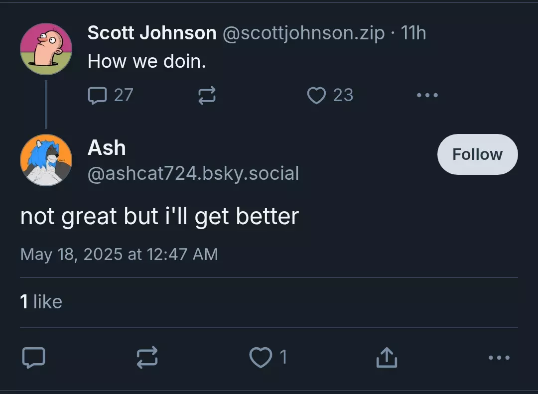The height and width of the screenshot is (394, 538).
Task: Open more options on Scott Johnson's post
Action: (x=427, y=95)
